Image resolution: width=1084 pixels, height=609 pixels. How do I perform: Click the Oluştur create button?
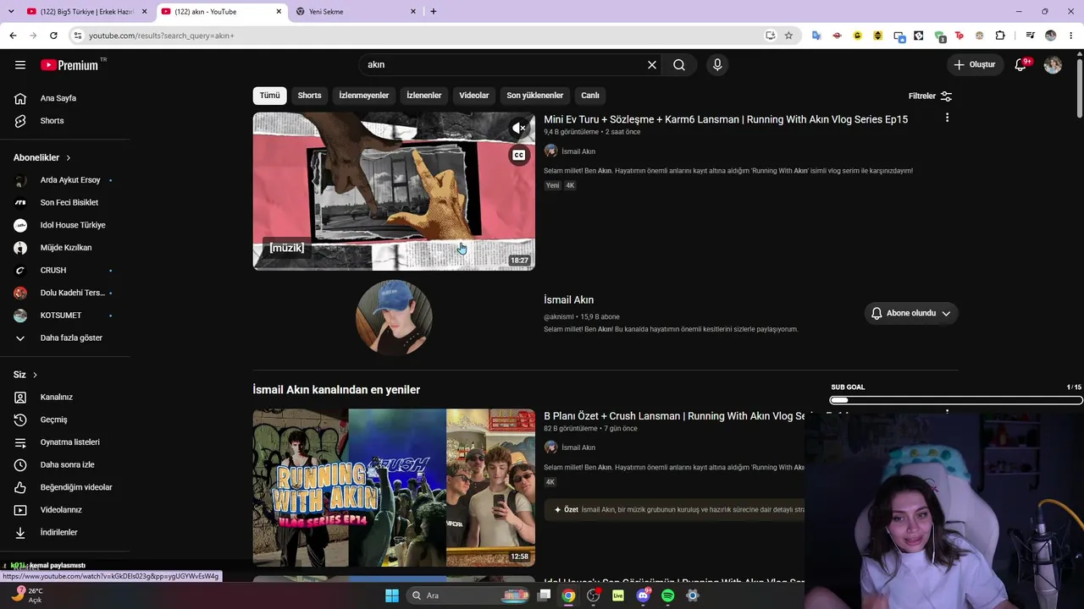pos(975,64)
